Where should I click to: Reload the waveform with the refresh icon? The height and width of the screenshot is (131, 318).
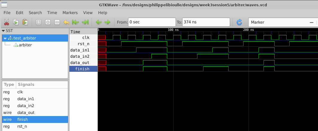[x=239, y=22]
